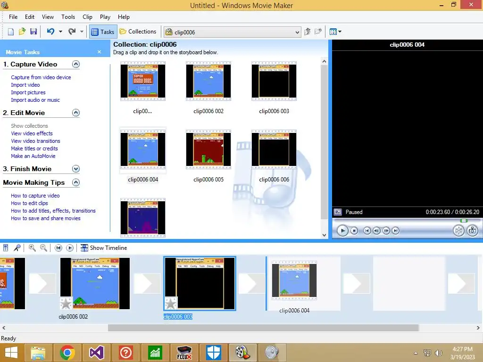Save the project with the floppy disk icon
This screenshot has width=483, height=362.
pyautogui.click(x=33, y=32)
